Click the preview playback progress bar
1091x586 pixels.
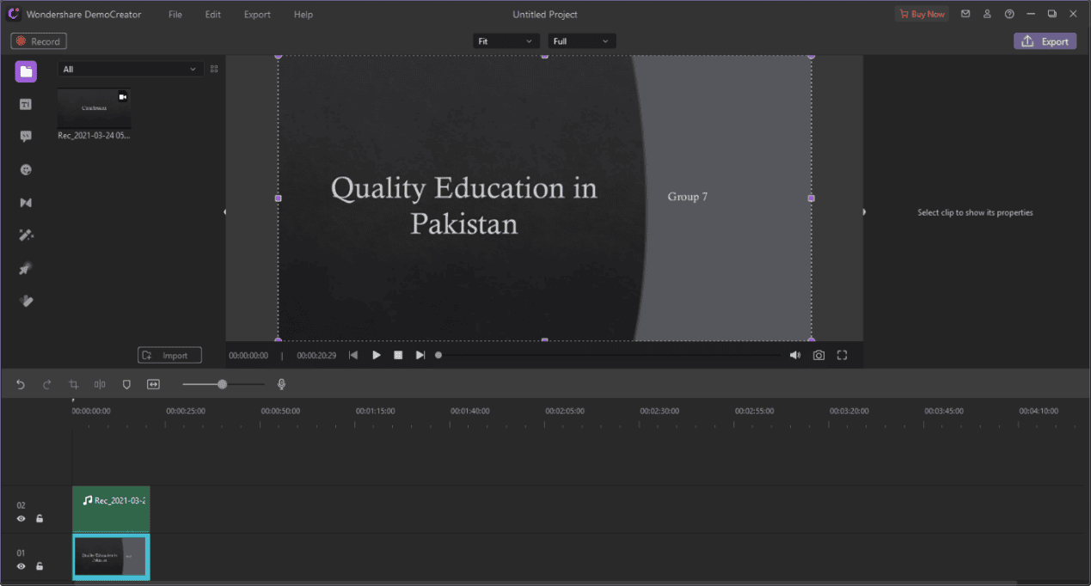(x=609, y=355)
